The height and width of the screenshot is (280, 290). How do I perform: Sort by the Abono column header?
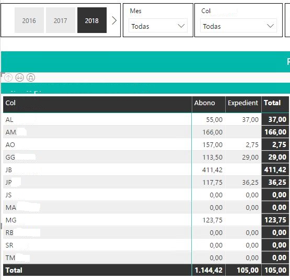(x=204, y=103)
